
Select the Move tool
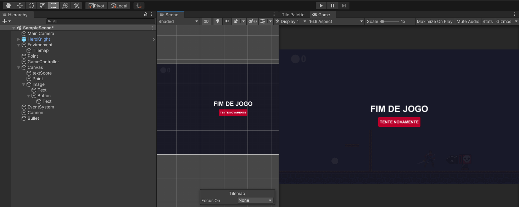point(20,6)
